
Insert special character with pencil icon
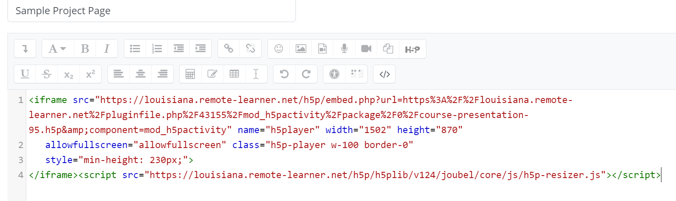click(x=212, y=74)
